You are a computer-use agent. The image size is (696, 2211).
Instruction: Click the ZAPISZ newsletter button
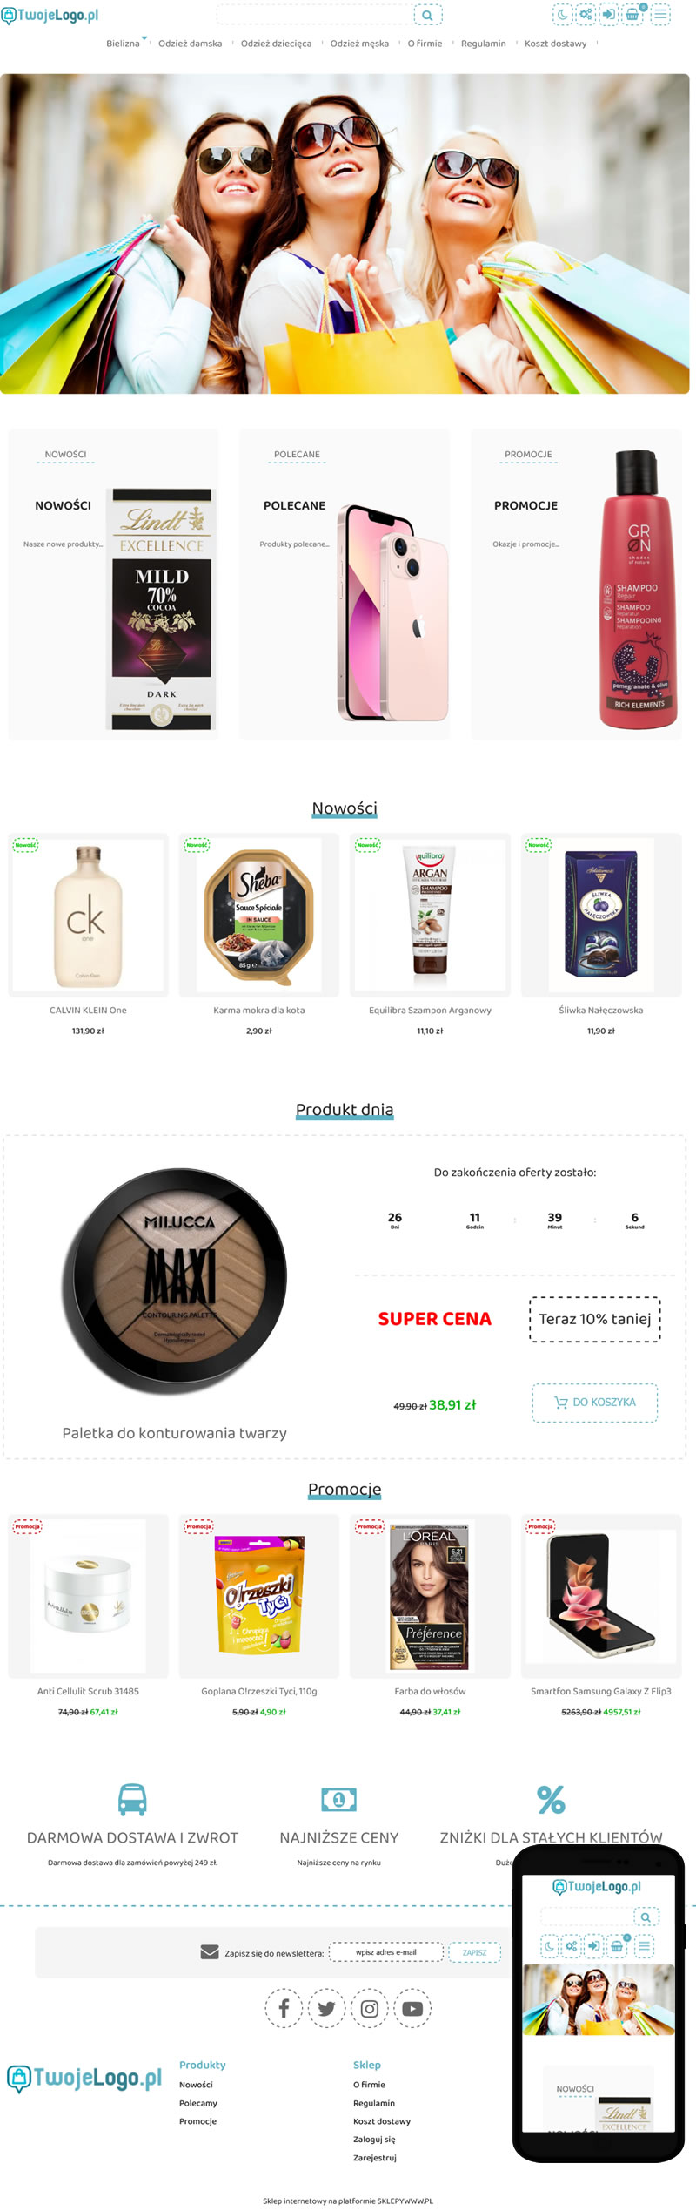[x=475, y=1952]
